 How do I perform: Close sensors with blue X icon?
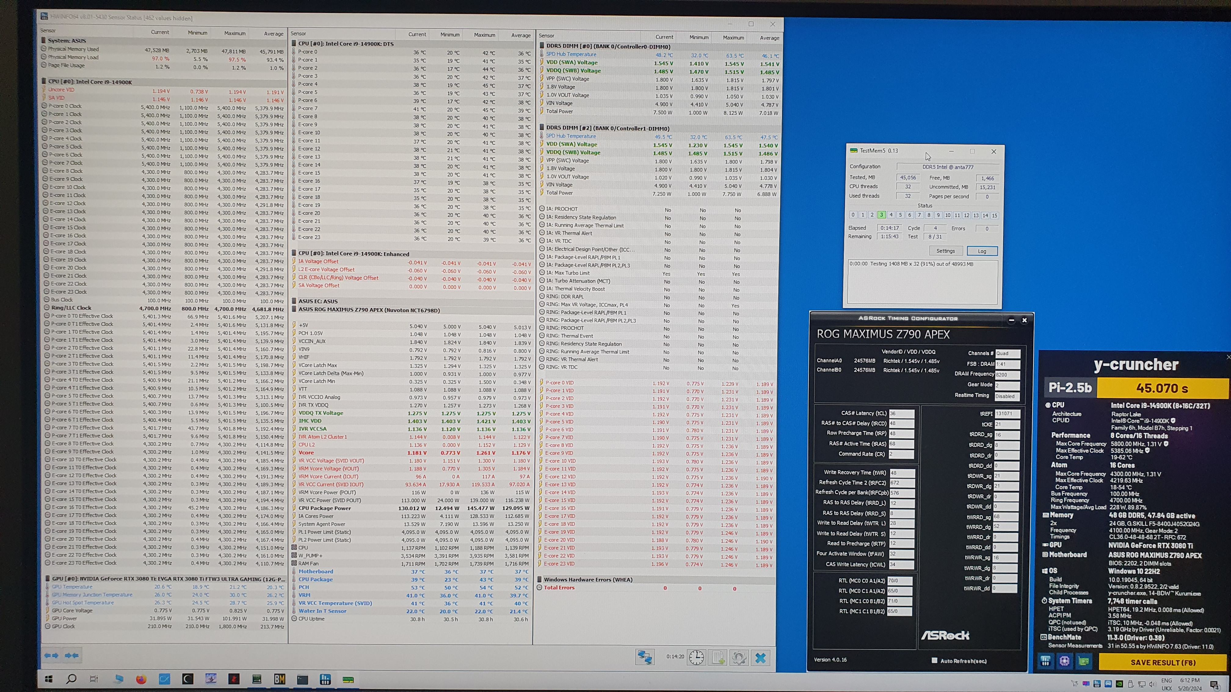click(x=760, y=658)
